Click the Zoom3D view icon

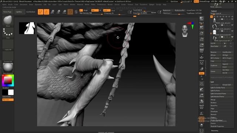pyautogui.click(x=201, y=95)
